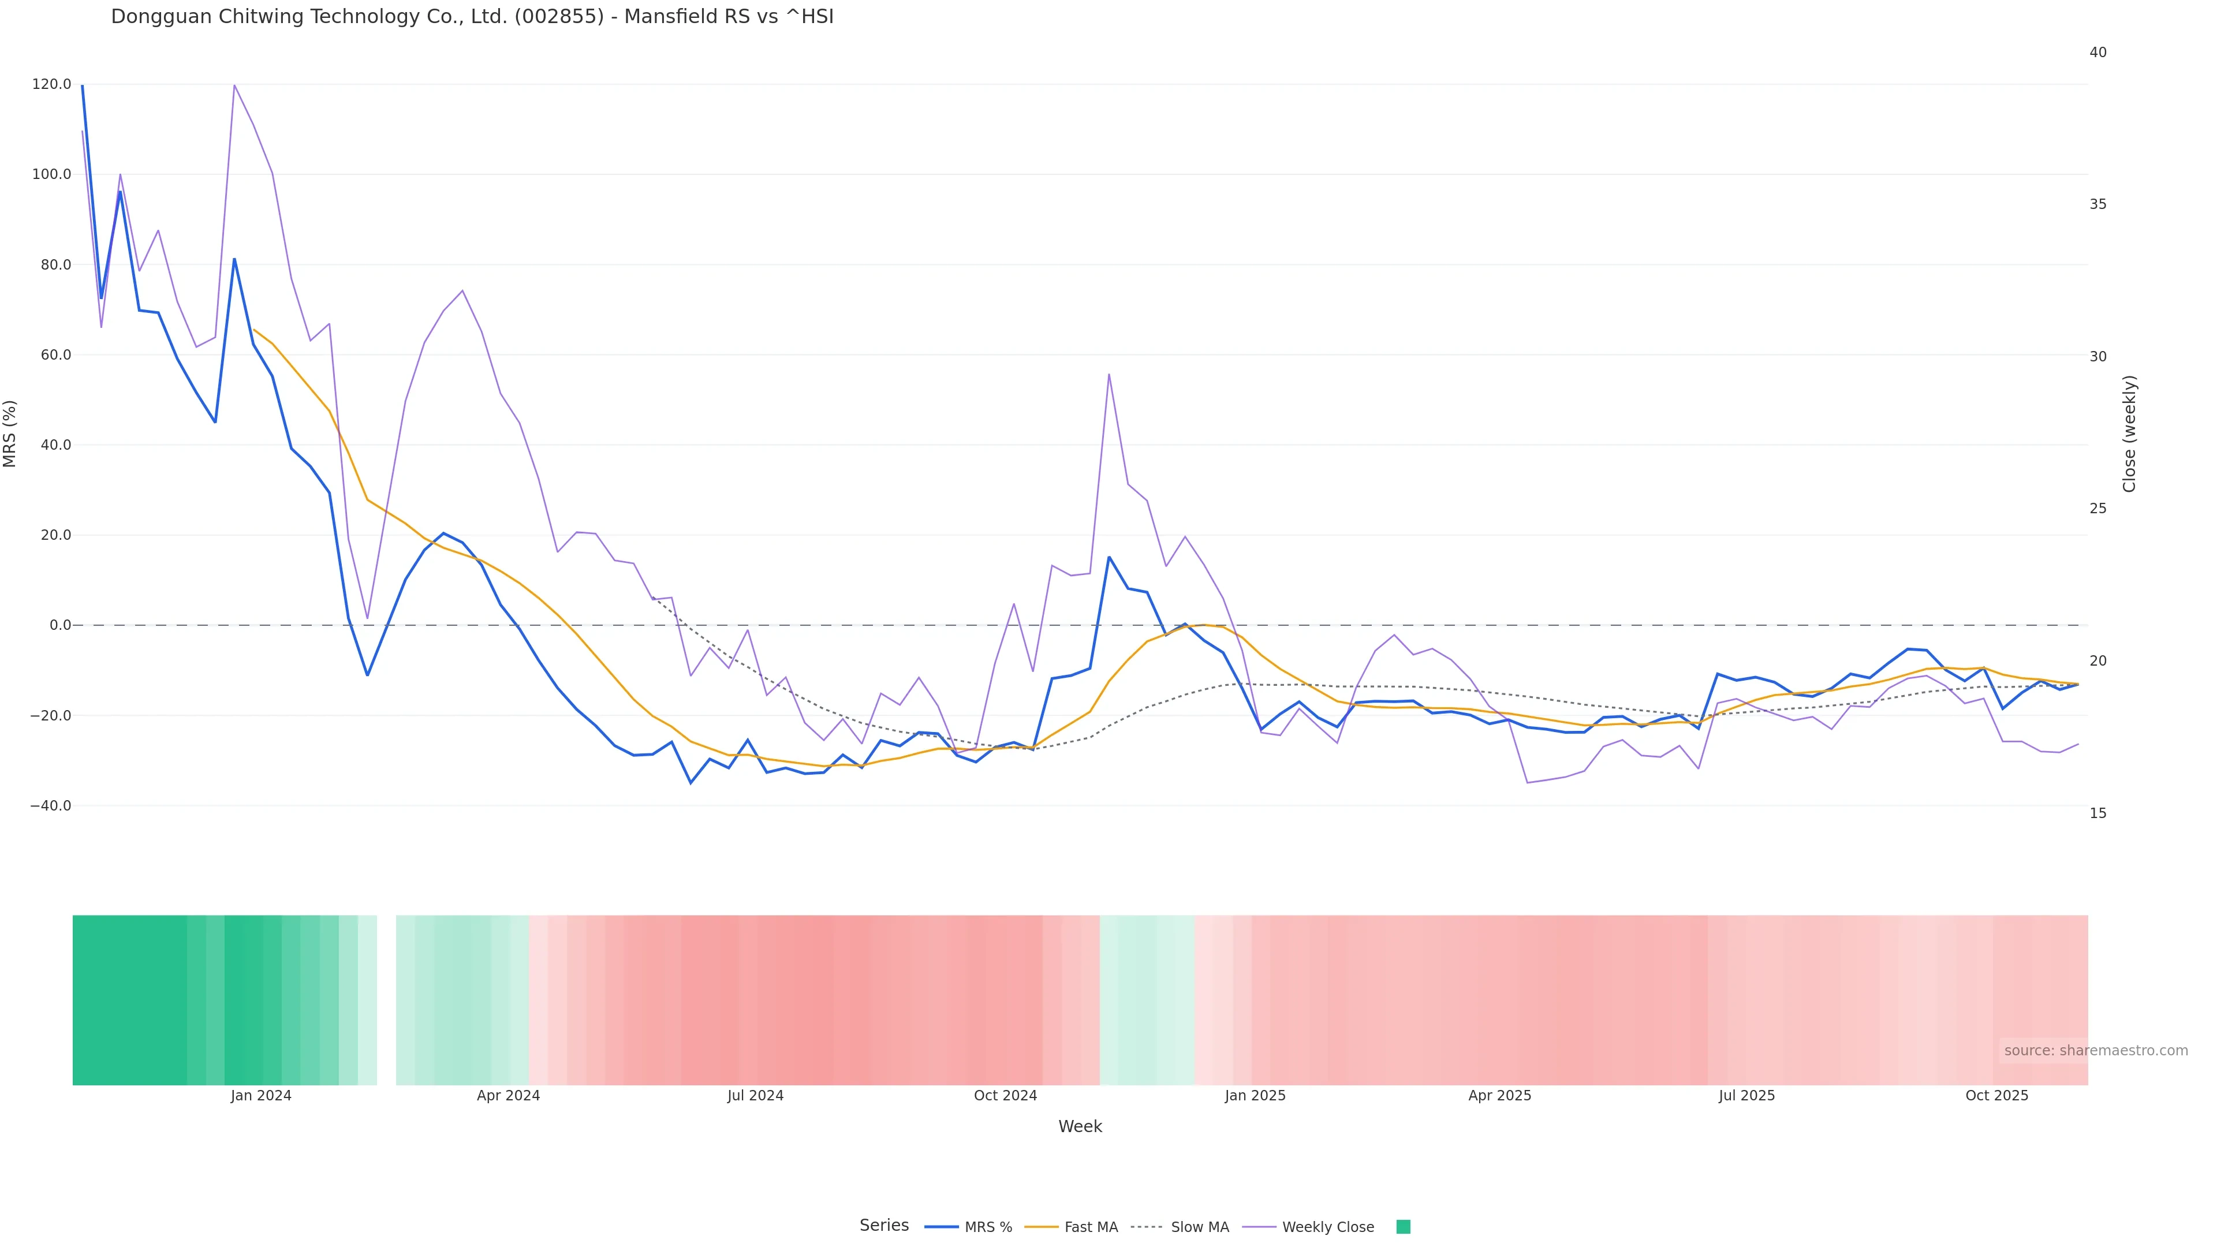The height and width of the screenshot is (1247, 2217).
Task: Click the Close (weekly) right axis title
Action: pyautogui.click(x=2129, y=433)
